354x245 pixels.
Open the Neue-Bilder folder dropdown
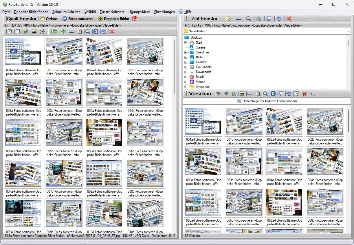pyautogui.click(x=348, y=31)
